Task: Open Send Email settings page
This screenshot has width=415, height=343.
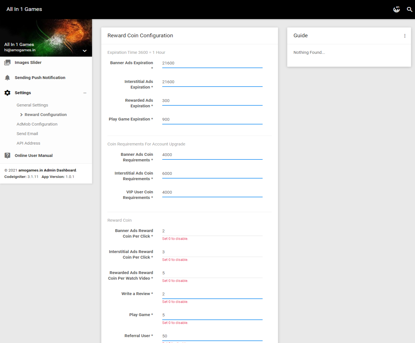Action: pos(27,134)
